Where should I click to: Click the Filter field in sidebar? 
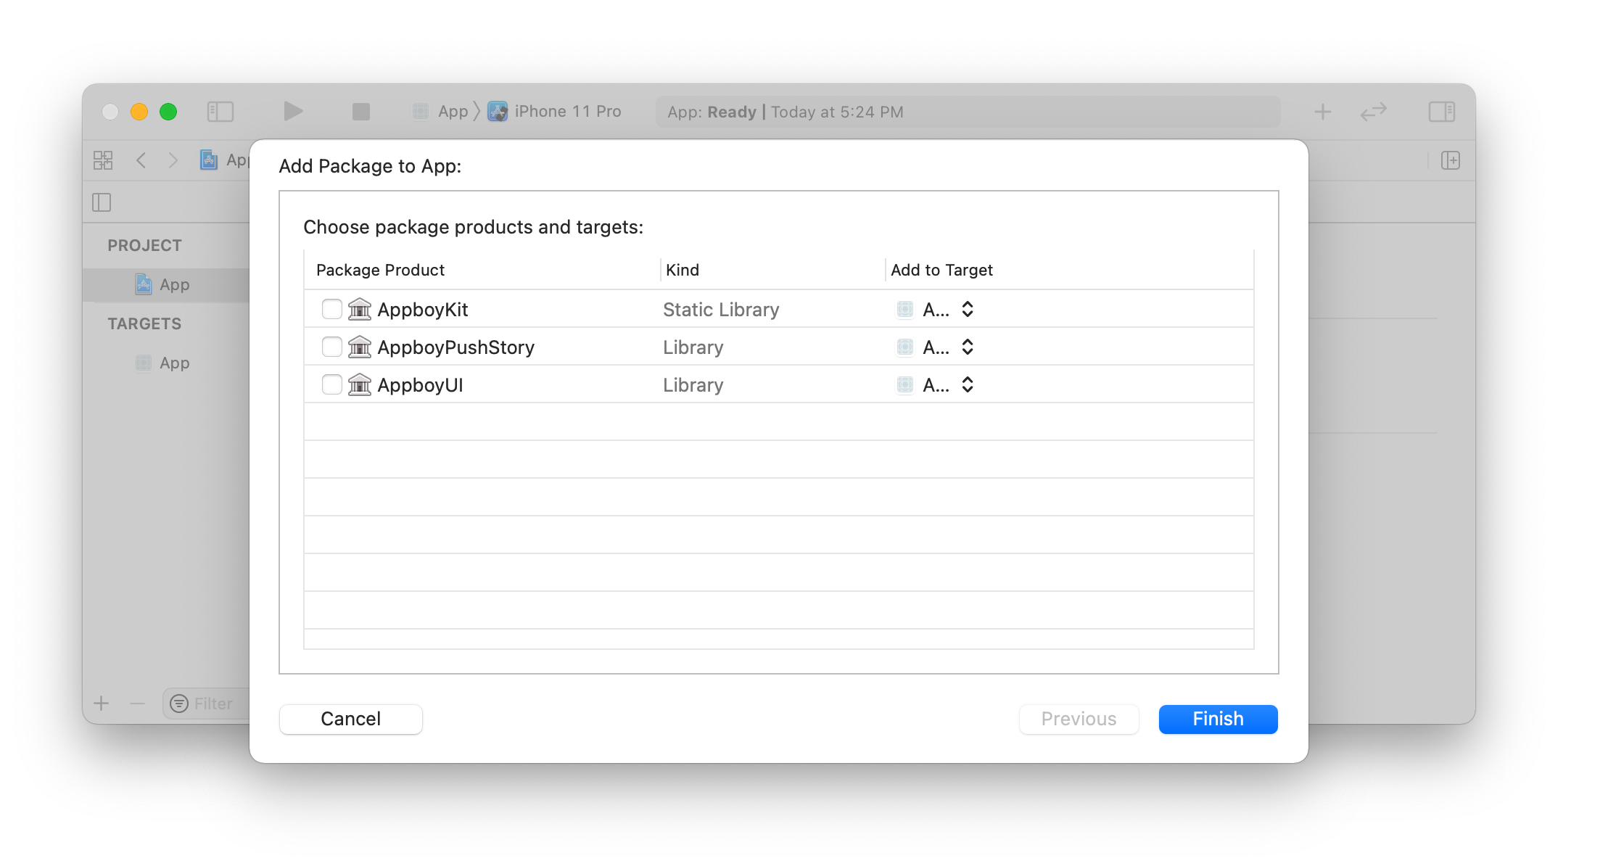213,704
